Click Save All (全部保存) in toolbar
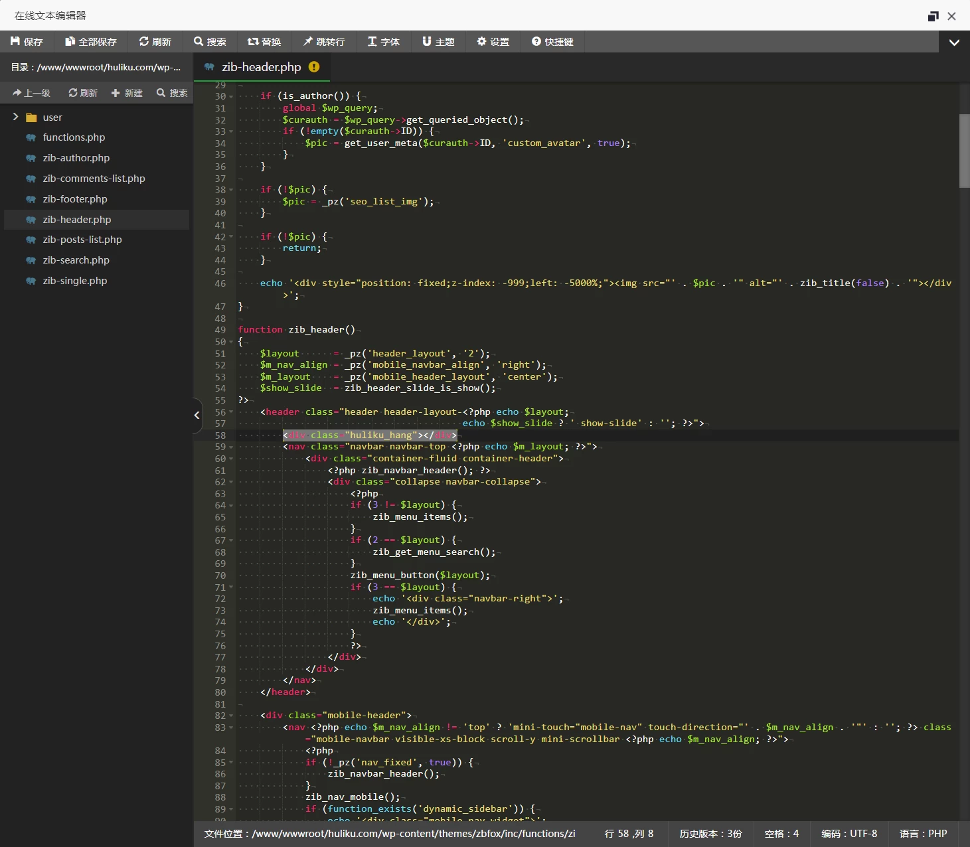970x847 pixels. pyautogui.click(x=90, y=42)
